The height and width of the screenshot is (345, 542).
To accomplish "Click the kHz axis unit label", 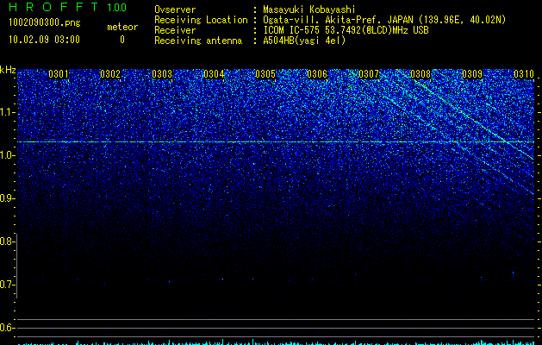I will 8,70.
